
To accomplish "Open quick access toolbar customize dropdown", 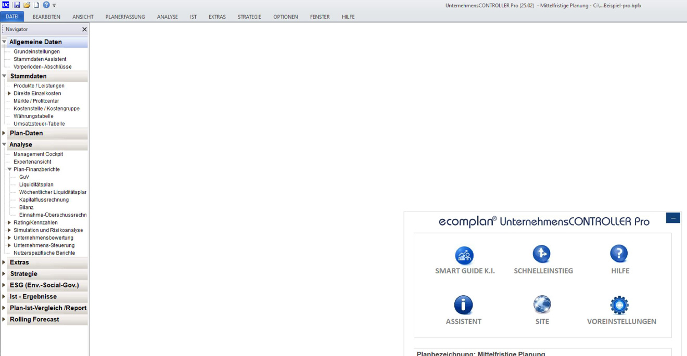I will (54, 5).
